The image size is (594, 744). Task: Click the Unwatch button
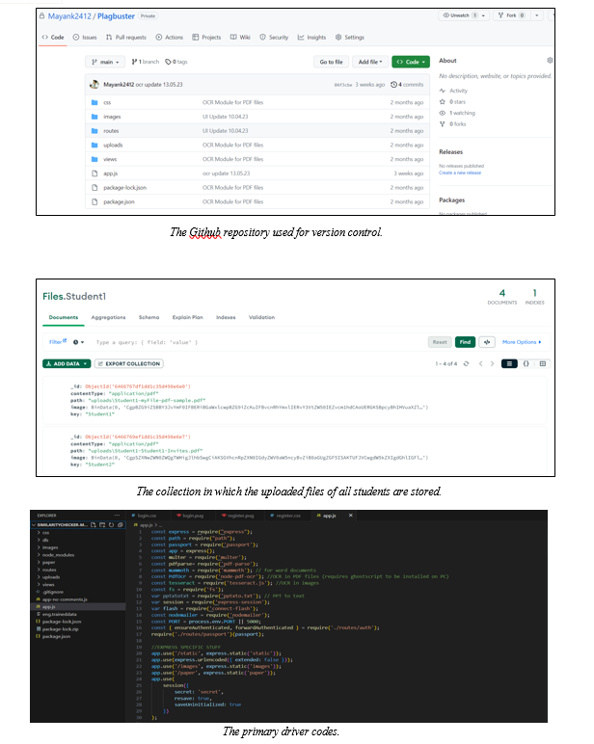pyautogui.click(x=459, y=15)
